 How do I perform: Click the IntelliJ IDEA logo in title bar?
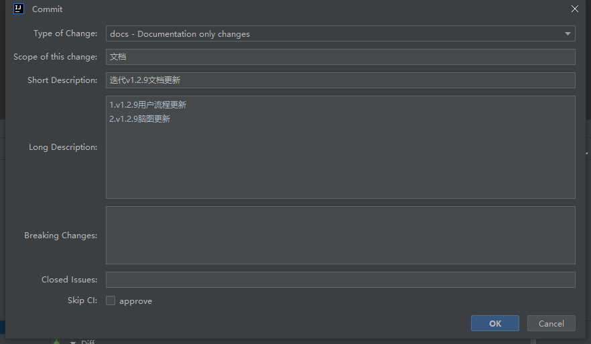click(x=19, y=9)
